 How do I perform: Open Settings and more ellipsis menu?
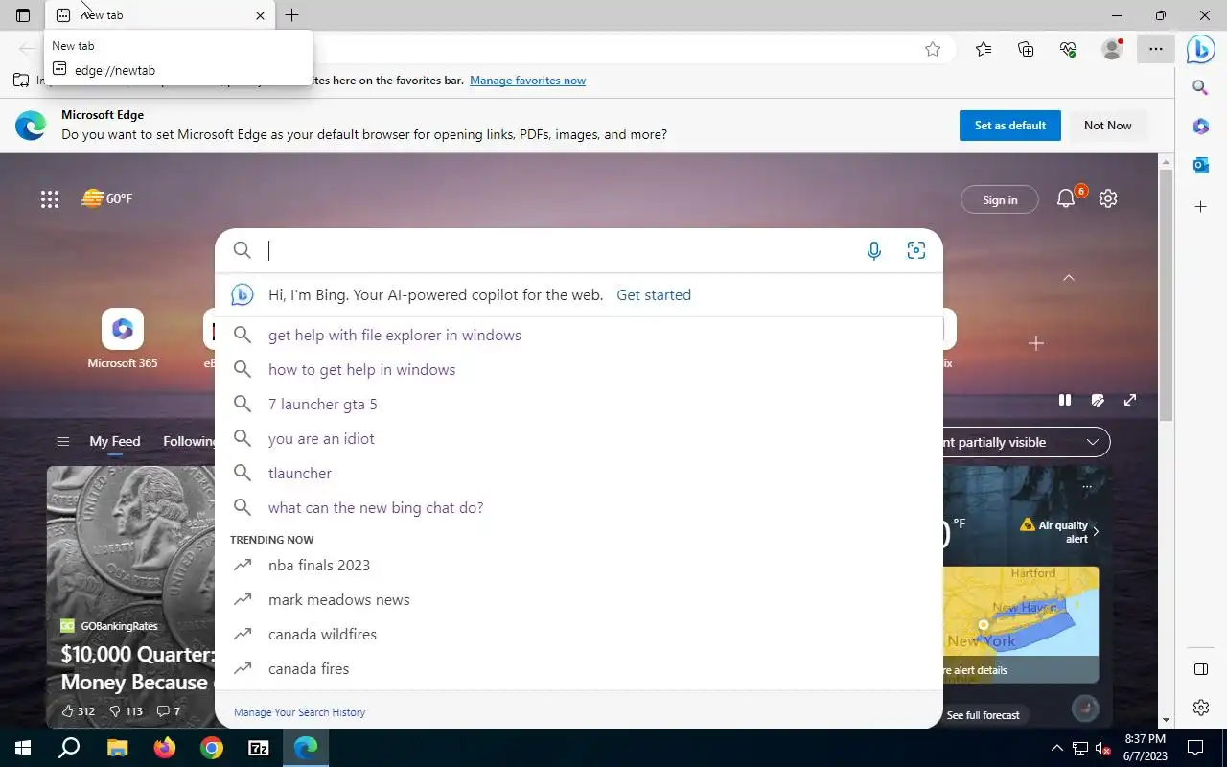pos(1156,49)
